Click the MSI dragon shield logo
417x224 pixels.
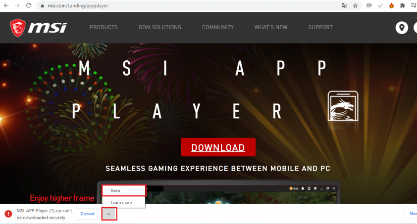(18, 28)
